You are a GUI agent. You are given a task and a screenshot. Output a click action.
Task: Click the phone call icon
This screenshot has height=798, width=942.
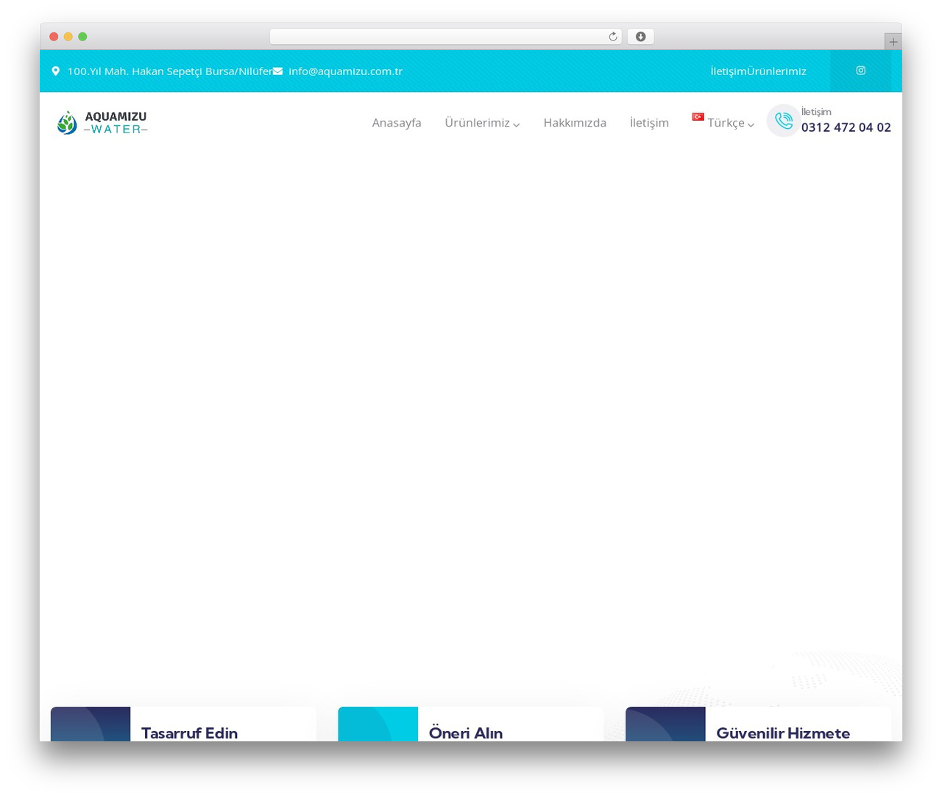point(784,121)
